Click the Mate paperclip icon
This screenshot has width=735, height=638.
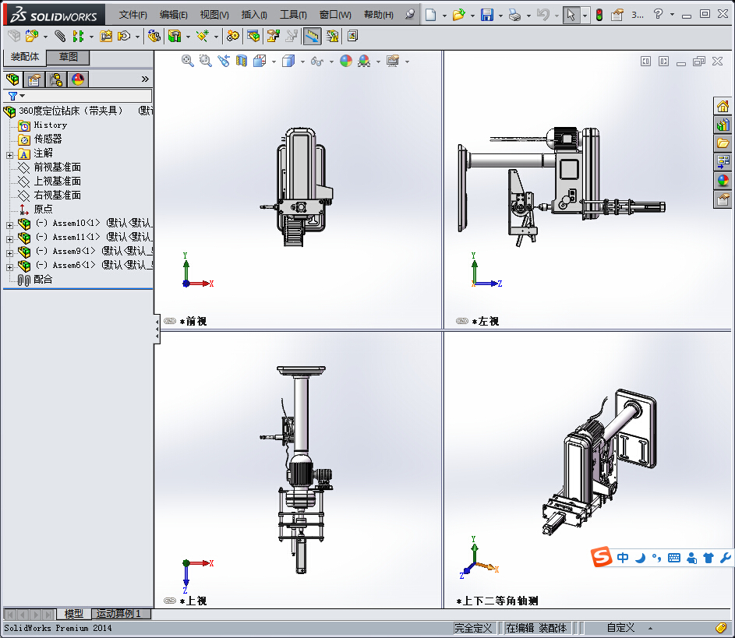(x=60, y=36)
